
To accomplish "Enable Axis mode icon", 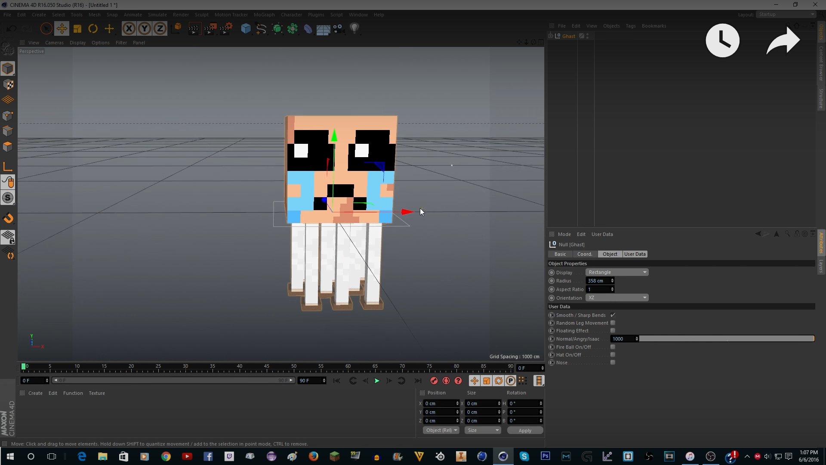I will pos(8,167).
